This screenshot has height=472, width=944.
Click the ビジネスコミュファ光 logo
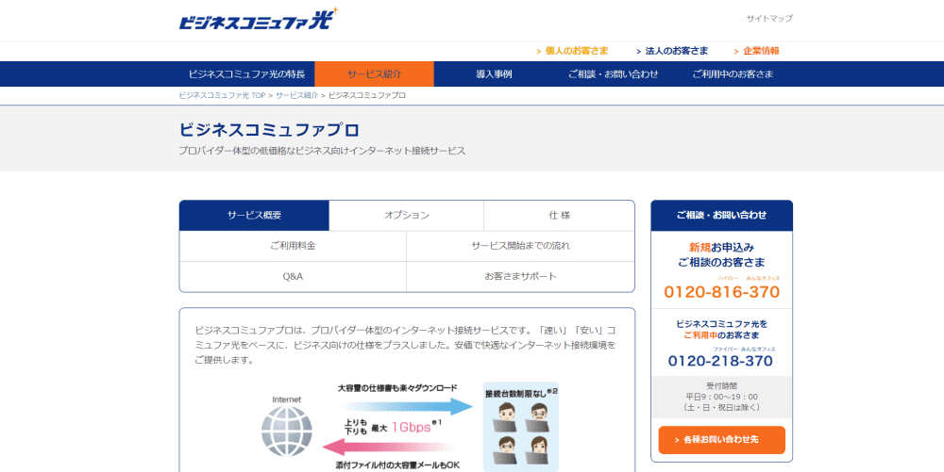click(x=259, y=19)
